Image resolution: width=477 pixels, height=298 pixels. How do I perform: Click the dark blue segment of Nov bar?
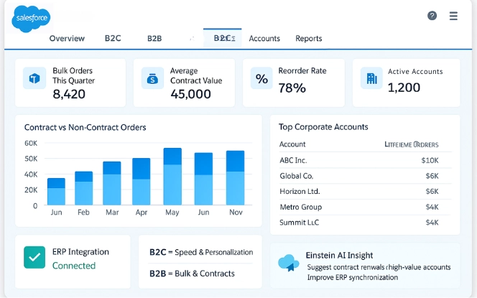[236, 161]
